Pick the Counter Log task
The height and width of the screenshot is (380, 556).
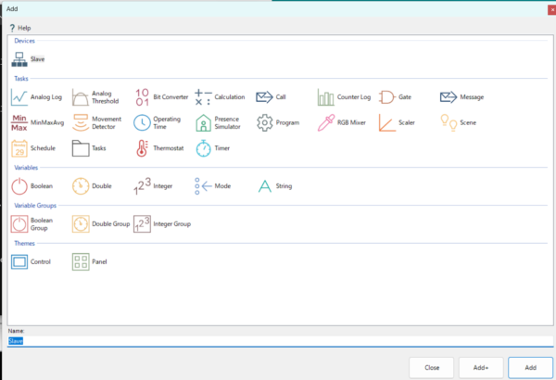click(x=326, y=96)
